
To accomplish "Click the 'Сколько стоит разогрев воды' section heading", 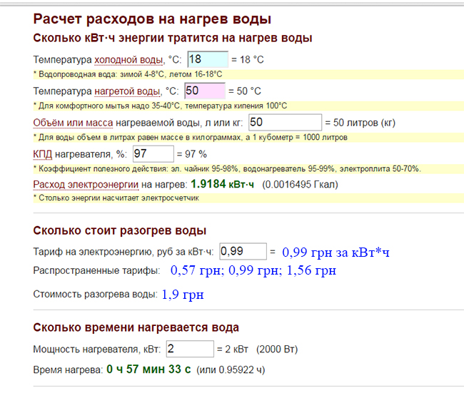I will pyautogui.click(x=120, y=230).
